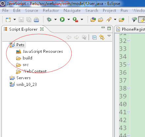Start Debug with the bug icon
Screen dimensions: 145x137
tap(49, 19)
